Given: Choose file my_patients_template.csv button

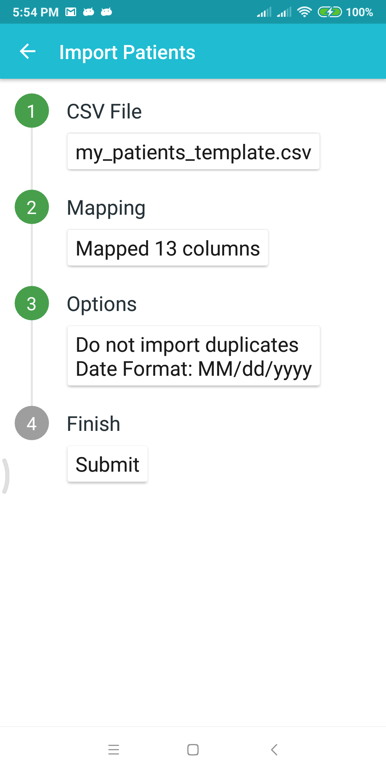Looking at the screenshot, I should 193,151.
